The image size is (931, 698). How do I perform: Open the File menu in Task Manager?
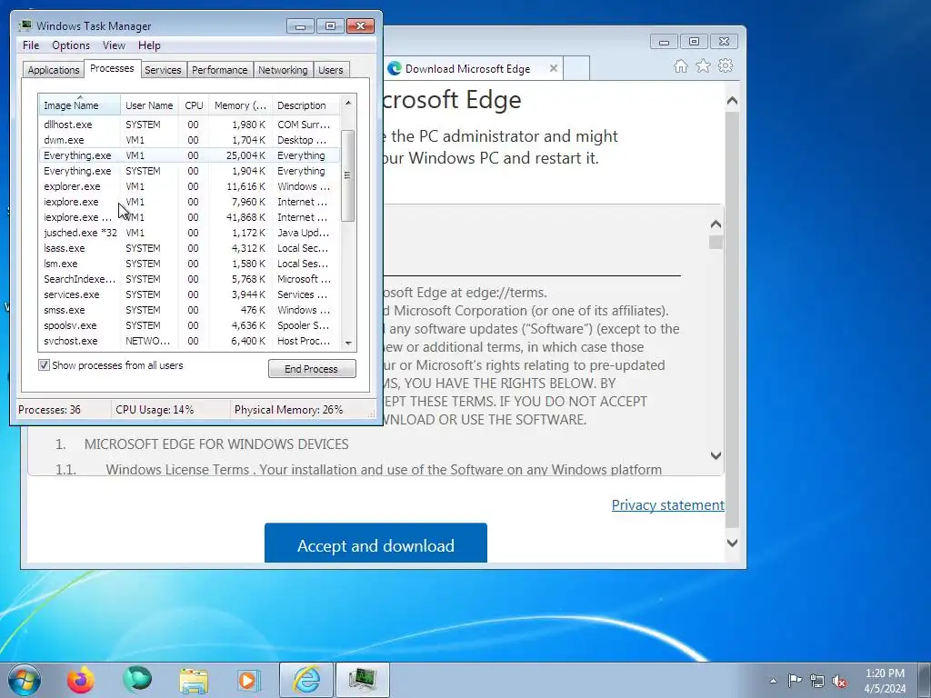[x=31, y=45]
